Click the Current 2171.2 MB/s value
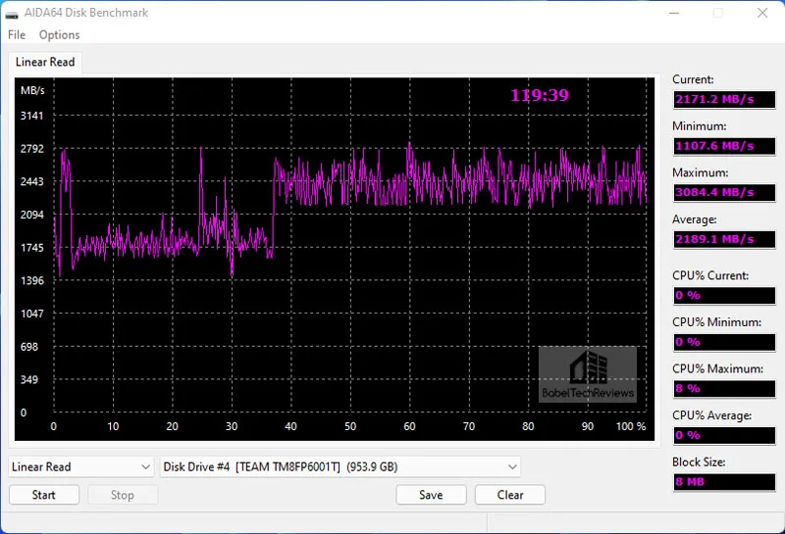The height and width of the screenshot is (534, 785). pos(724,99)
